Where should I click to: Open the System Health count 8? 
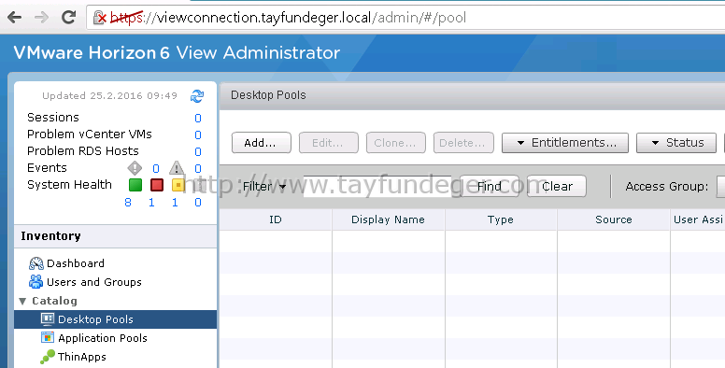click(128, 203)
